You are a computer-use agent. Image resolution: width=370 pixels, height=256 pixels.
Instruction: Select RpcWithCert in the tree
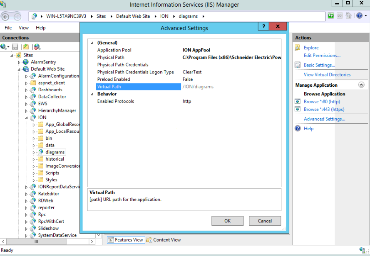[51, 222]
